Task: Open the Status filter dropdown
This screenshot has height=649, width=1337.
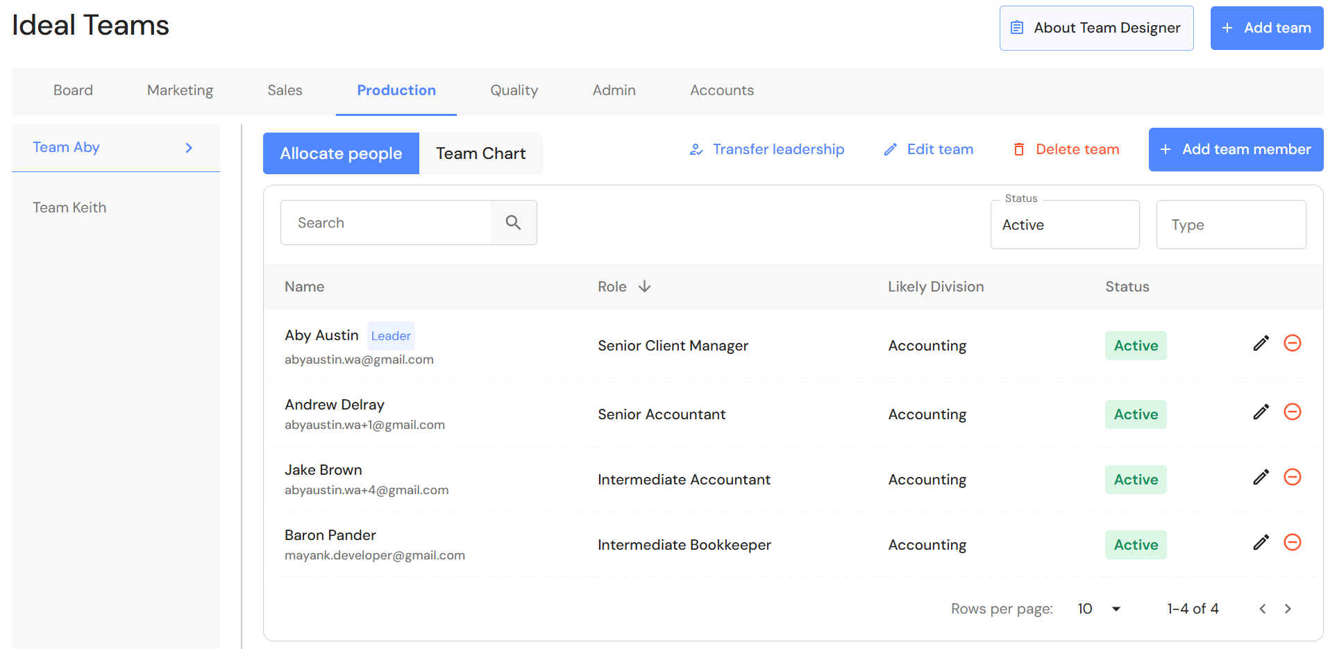Action: click(1064, 225)
